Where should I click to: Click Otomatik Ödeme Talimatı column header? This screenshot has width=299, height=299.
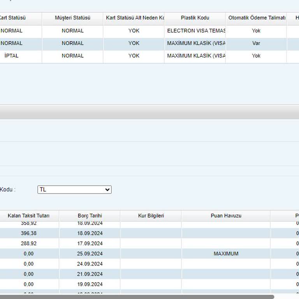pos(256,18)
